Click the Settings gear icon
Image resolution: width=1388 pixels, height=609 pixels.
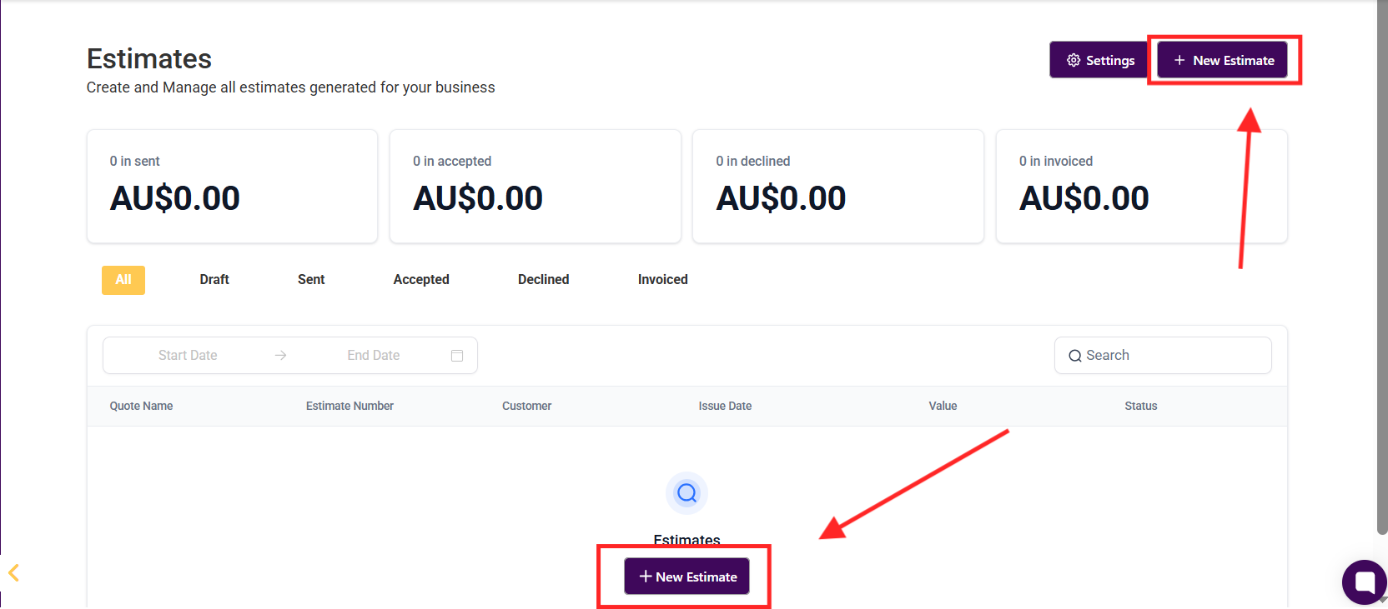(1074, 60)
